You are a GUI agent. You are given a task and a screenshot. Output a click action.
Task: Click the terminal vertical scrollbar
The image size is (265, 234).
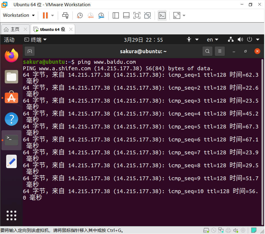click(262, 141)
